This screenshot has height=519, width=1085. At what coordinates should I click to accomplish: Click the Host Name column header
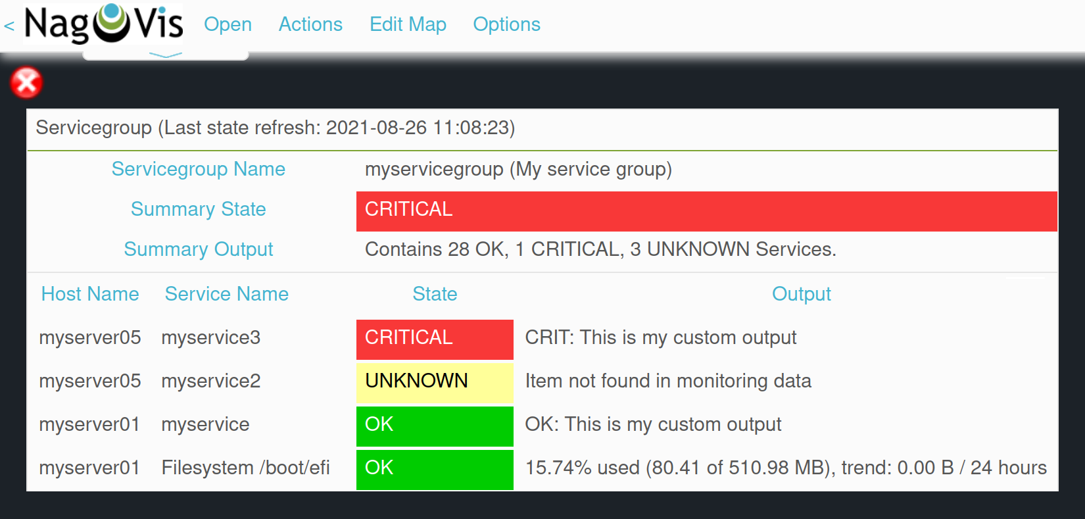(x=90, y=294)
